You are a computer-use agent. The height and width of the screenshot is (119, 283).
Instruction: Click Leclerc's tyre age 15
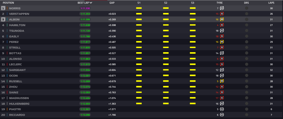click(x=217, y=64)
